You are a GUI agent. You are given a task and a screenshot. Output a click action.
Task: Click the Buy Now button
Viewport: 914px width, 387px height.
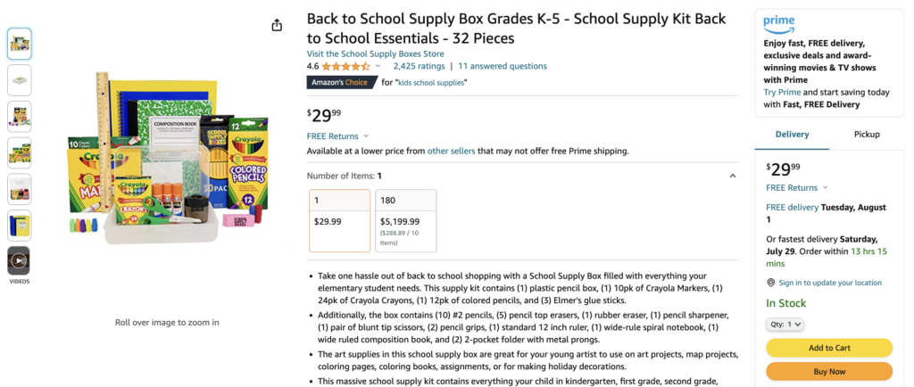tap(829, 371)
